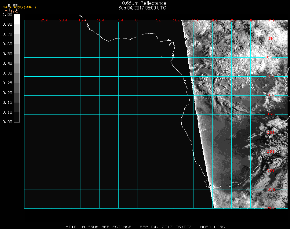This screenshot has height=229, width=290.
Task: Select the 15S latitude label
Action: point(271,114)
